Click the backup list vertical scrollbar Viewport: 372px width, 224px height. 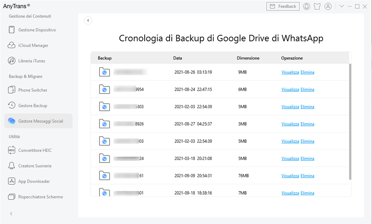[x=350, y=122]
